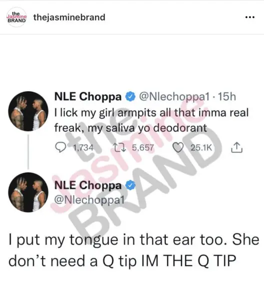Click the armpits tweet text
264x299 pixels.
(151, 120)
